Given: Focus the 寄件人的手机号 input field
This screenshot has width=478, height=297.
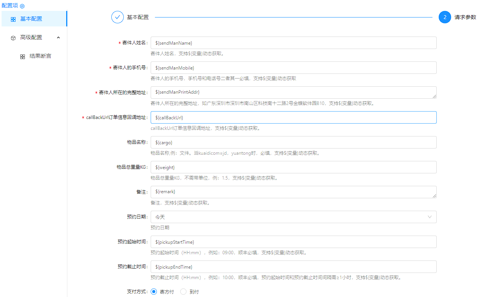Looking at the screenshot, I should click(293, 68).
